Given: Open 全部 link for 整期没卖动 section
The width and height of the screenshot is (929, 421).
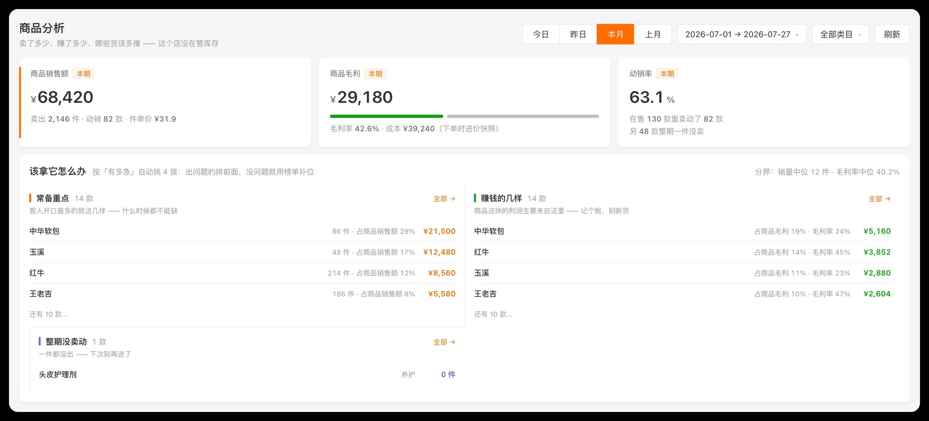Looking at the screenshot, I should point(444,342).
